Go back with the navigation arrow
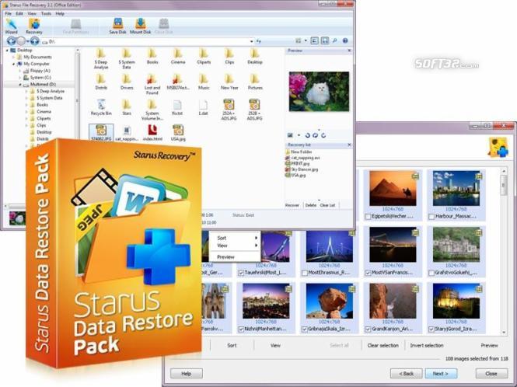This screenshot has height=387, width=517. (11, 41)
